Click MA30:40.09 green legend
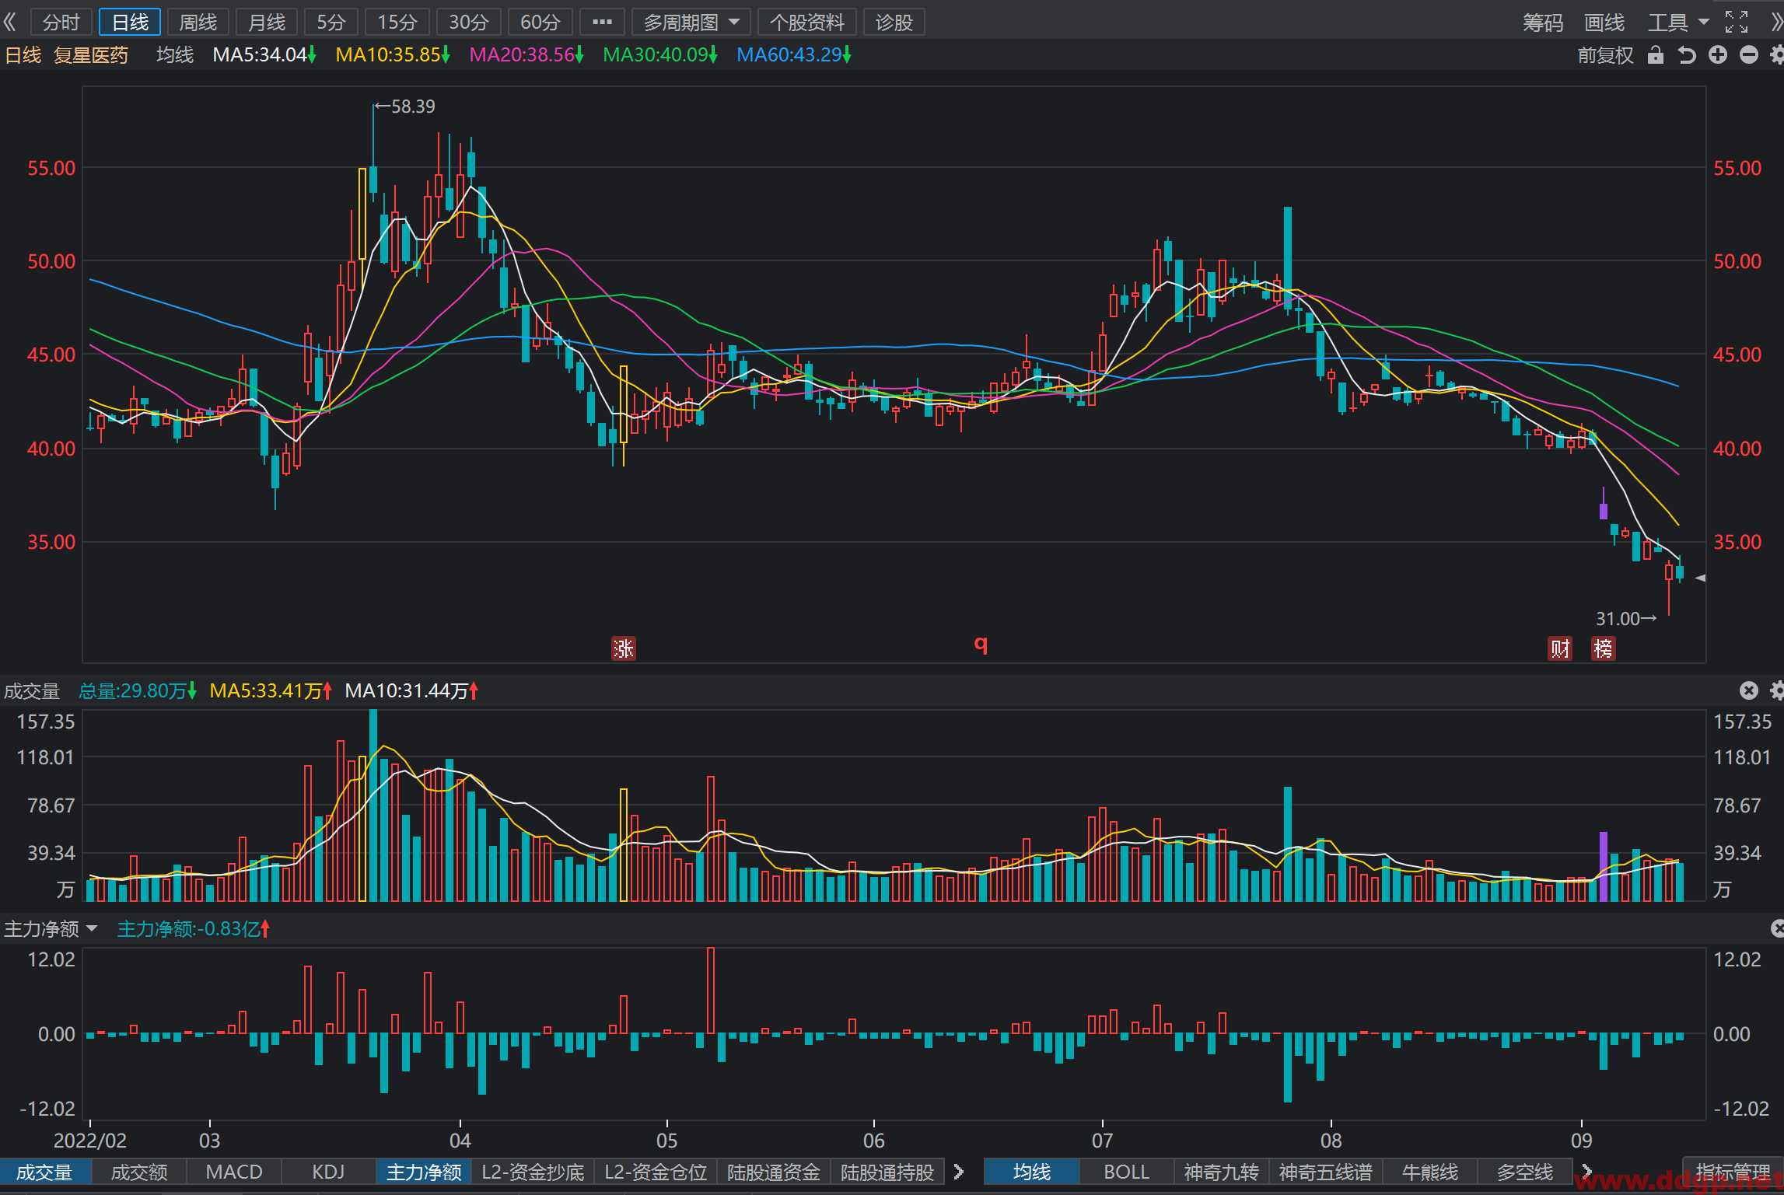This screenshot has width=1784, height=1195. pos(660,55)
